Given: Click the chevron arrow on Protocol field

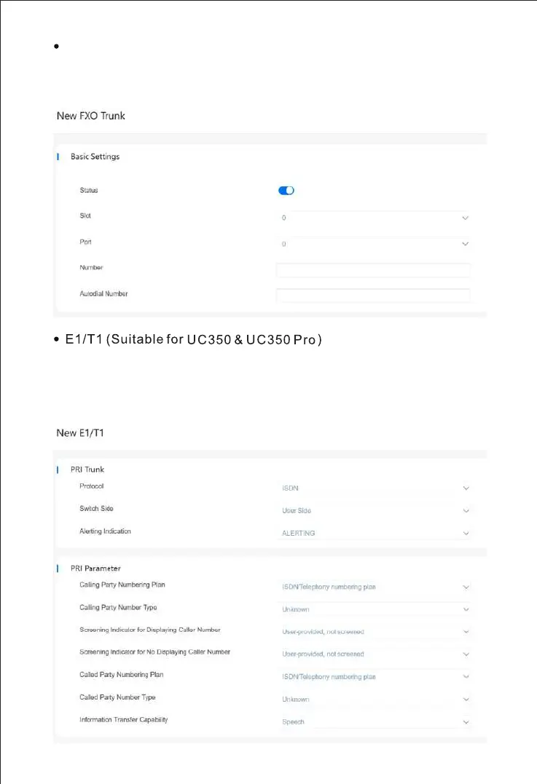Looking at the screenshot, I should click(x=466, y=488).
